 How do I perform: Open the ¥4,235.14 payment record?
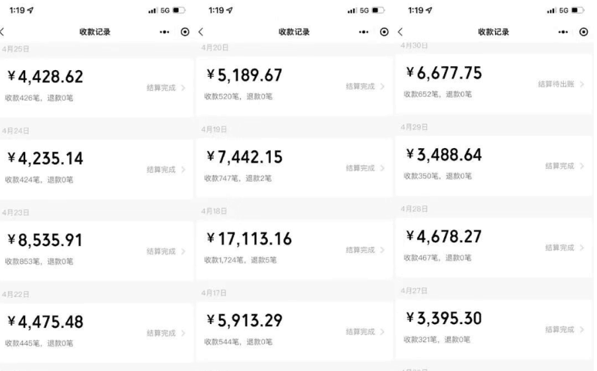pyautogui.click(x=96, y=169)
